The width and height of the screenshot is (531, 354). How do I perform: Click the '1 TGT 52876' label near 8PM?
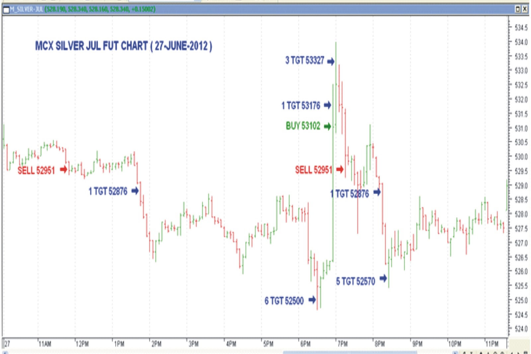tap(350, 194)
